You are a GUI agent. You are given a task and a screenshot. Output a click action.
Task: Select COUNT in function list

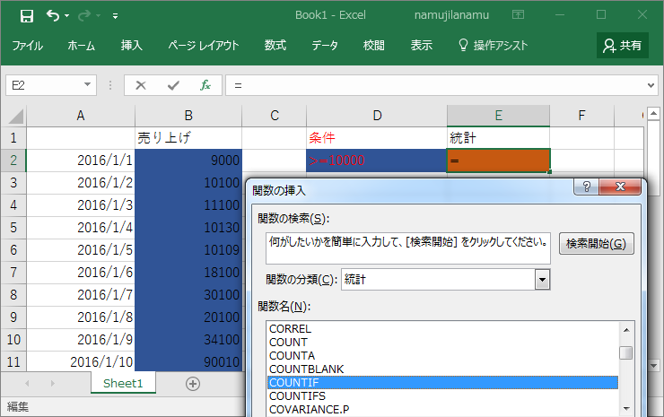click(x=442, y=342)
